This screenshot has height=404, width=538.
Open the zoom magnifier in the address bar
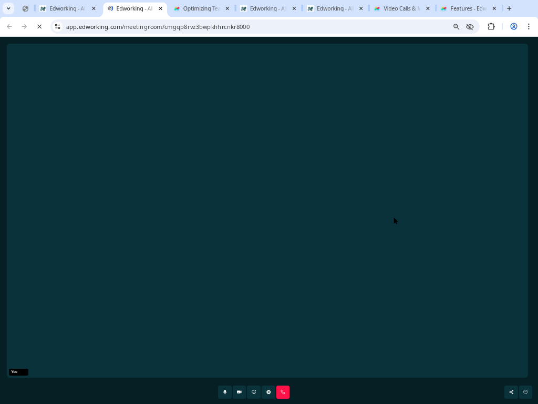pos(456,26)
